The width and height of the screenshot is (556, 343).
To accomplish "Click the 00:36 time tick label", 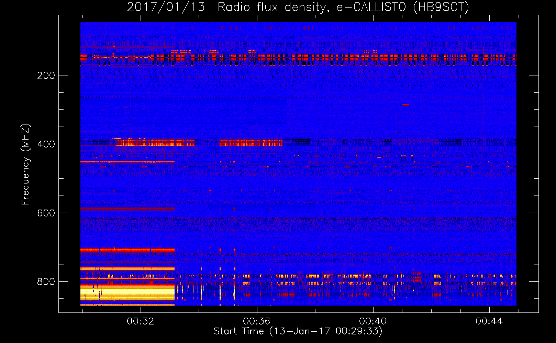I will click(257, 321).
